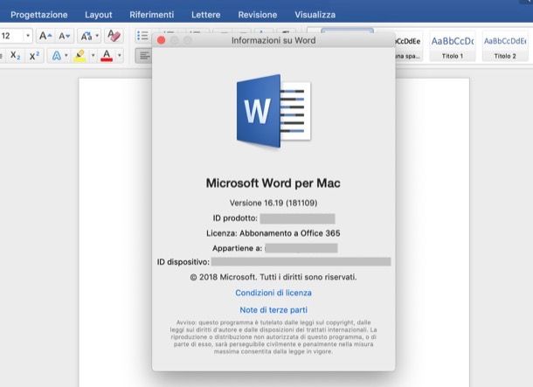Screen dimensions: 533x387
Task: Apply text effects with the blue outlined A
Action: pyautogui.click(x=57, y=55)
